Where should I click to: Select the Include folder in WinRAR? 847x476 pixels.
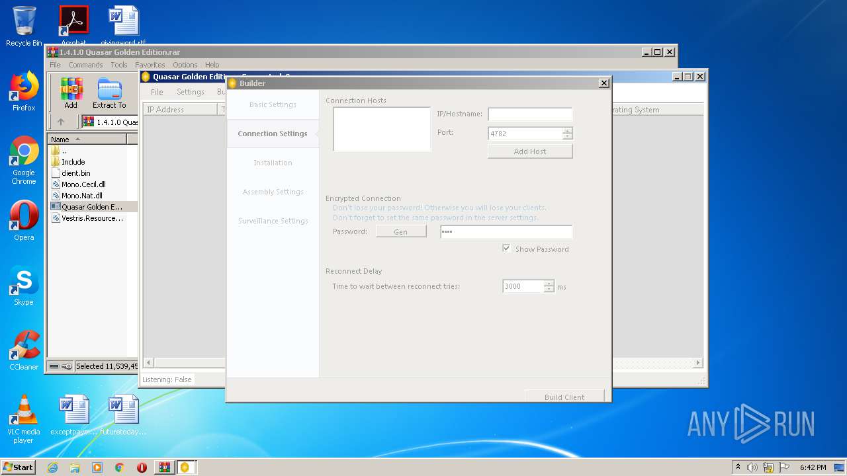coord(73,162)
